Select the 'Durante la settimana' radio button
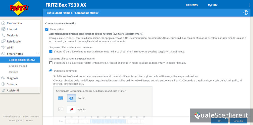Viewport: 253px width, 125px height. pos(51,71)
